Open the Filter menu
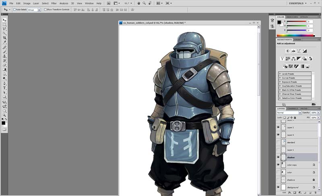The height and width of the screenshot is (196, 322). click(x=54, y=3)
